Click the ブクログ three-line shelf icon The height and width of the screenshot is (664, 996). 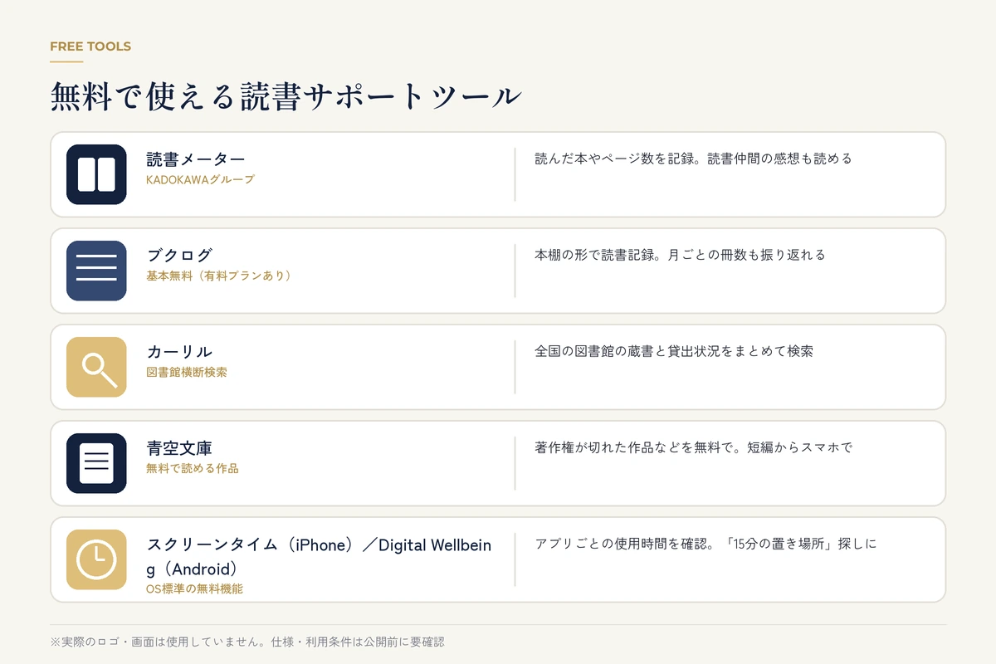pos(96,271)
